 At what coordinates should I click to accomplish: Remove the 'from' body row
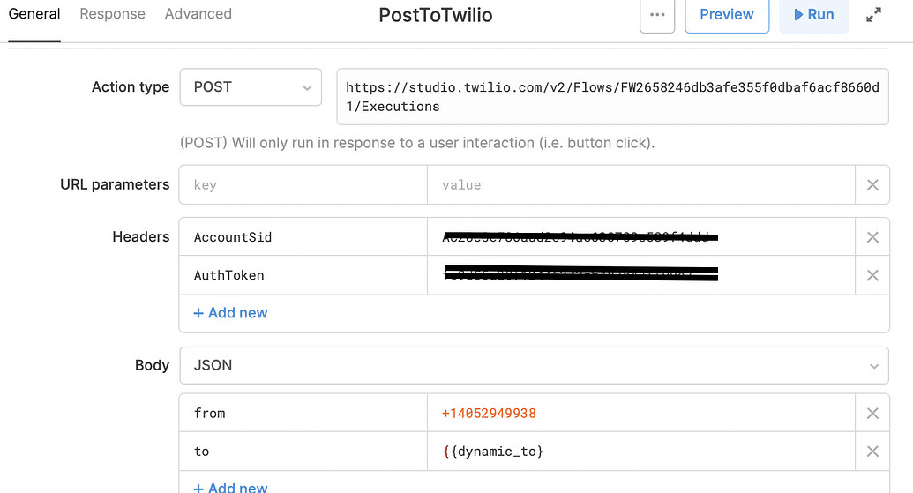pyautogui.click(x=872, y=414)
